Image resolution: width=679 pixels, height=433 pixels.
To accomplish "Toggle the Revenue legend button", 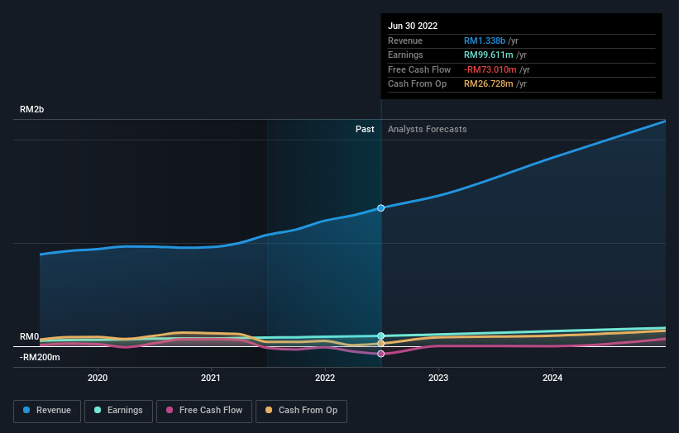I will coord(47,411).
